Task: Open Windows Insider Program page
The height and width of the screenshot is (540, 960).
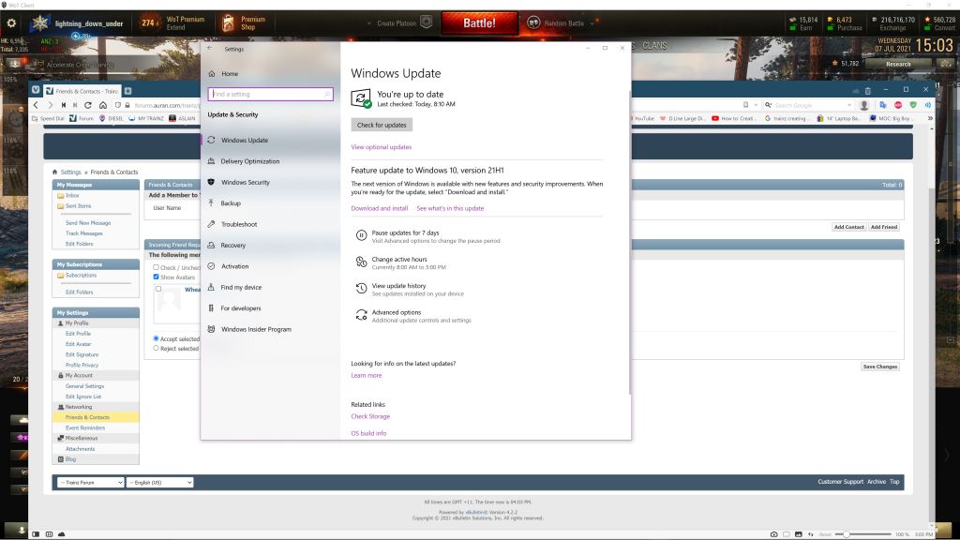Action: [x=256, y=329]
